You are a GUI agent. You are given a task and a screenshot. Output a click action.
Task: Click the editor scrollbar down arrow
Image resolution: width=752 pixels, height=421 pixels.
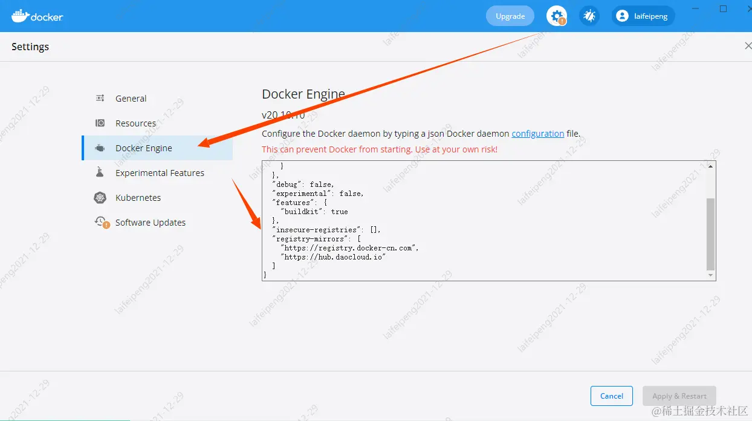tap(711, 276)
